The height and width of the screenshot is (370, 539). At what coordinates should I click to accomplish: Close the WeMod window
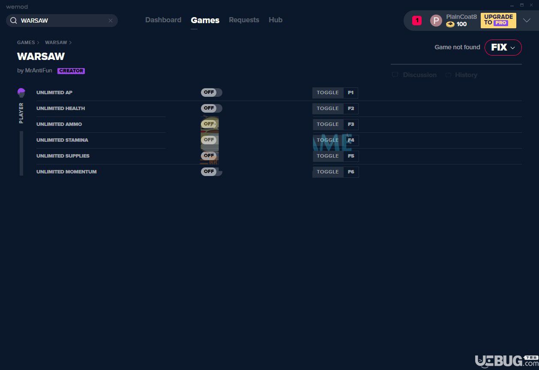pyautogui.click(x=531, y=5)
